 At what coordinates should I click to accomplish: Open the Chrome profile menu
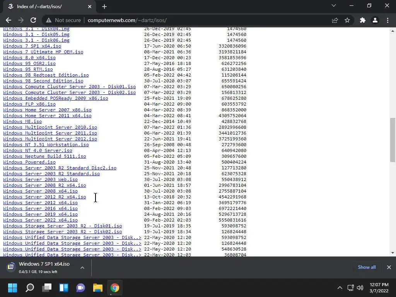point(375,20)
